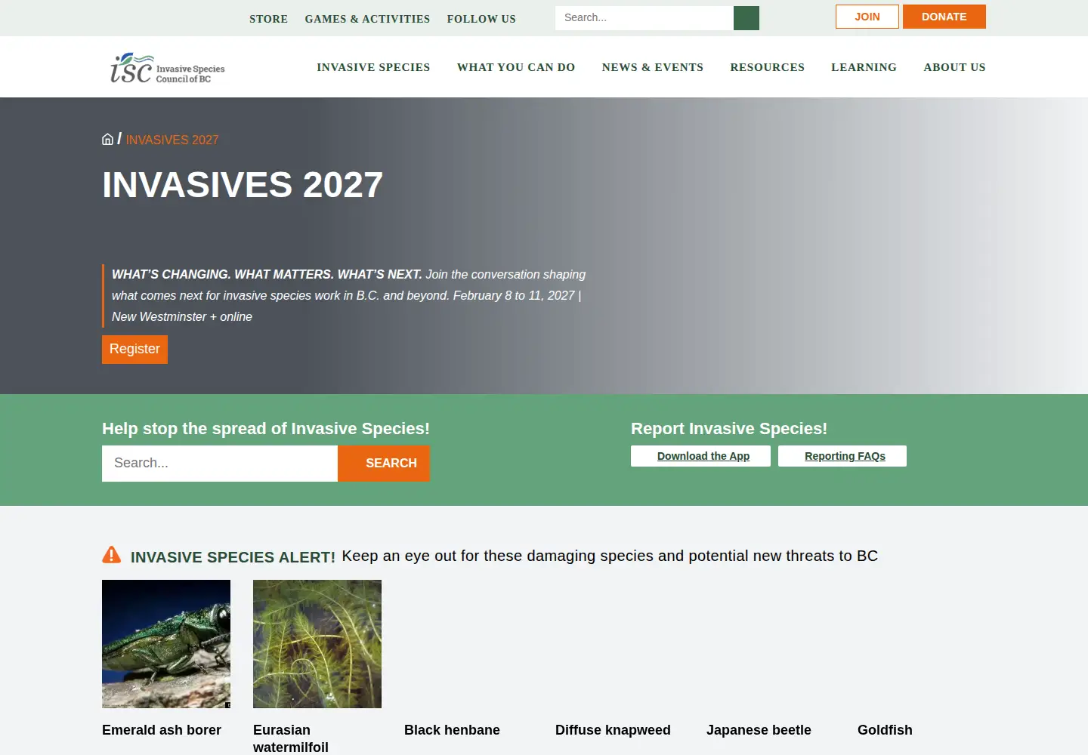Viewport: 1088px width, 755px height.
Task: Click the orange SEARCH button
Action: pos(384,464)
